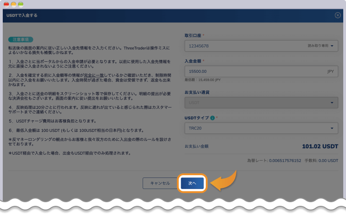Click the green macOS maximize button
Image resolution: width=346 pixels, height=215 pixels.
(x=21, y=4)
